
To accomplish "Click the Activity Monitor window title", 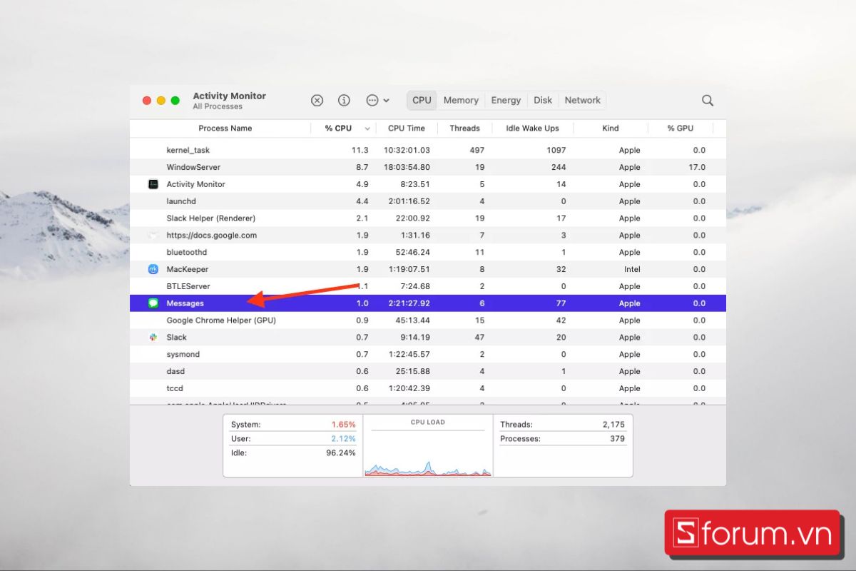I will pyautogui.click(x=229, y=96).
